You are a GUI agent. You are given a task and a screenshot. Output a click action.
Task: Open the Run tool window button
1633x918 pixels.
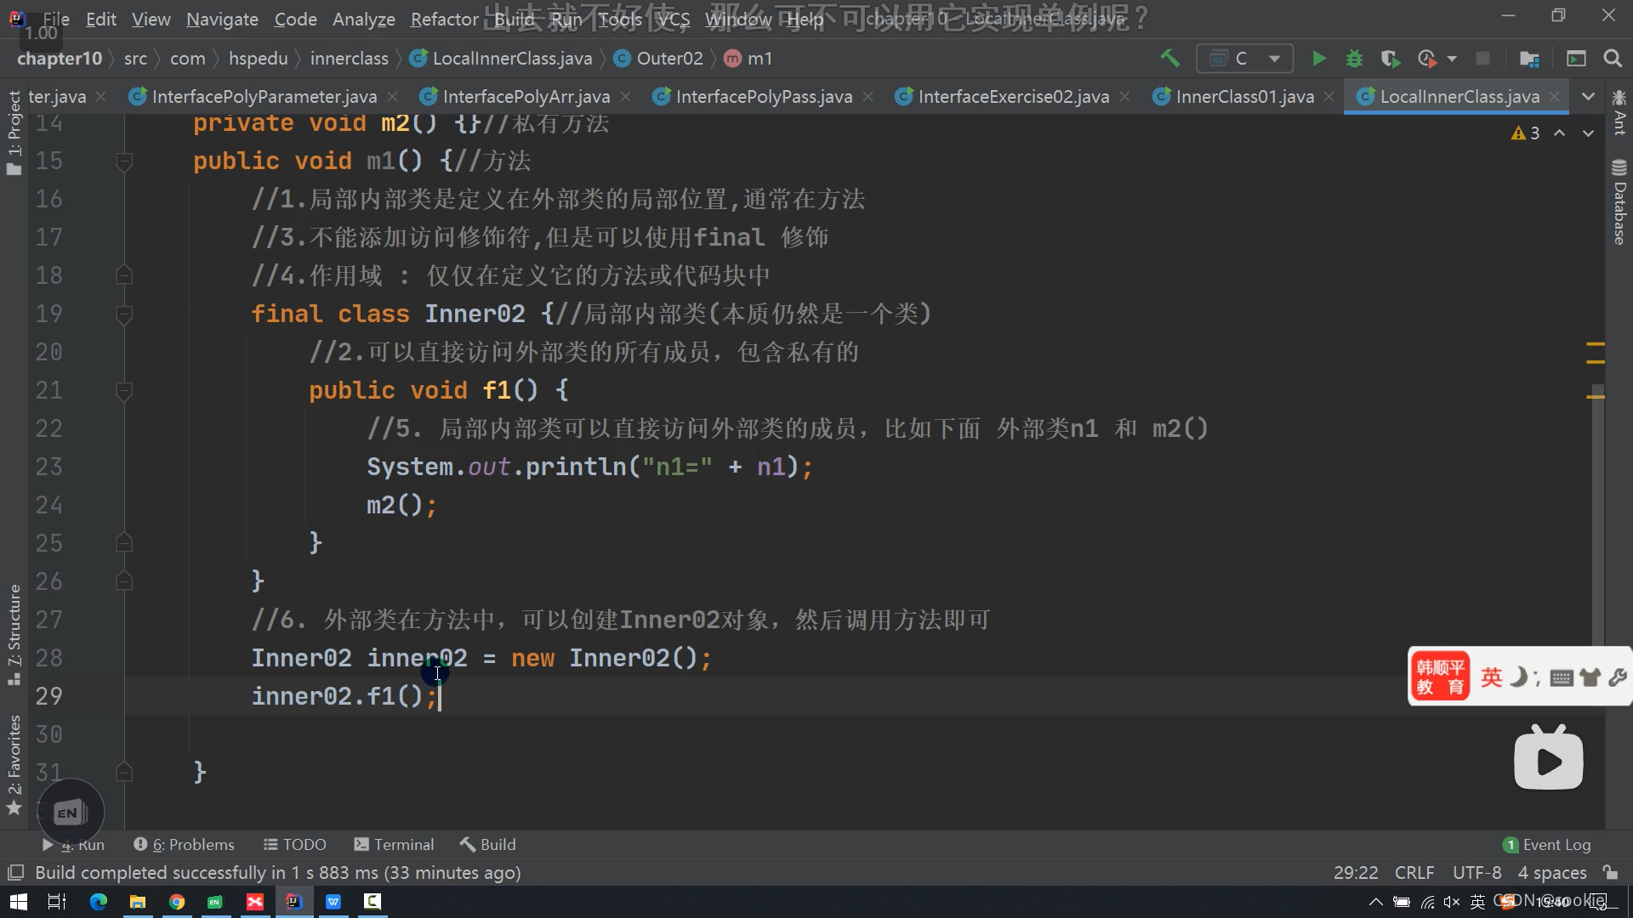coord(74,845)
